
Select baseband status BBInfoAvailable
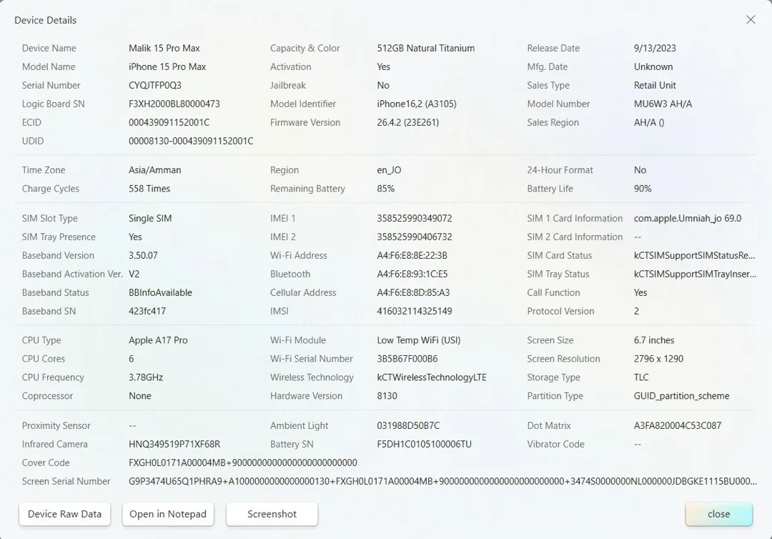[x=161, y=293]
